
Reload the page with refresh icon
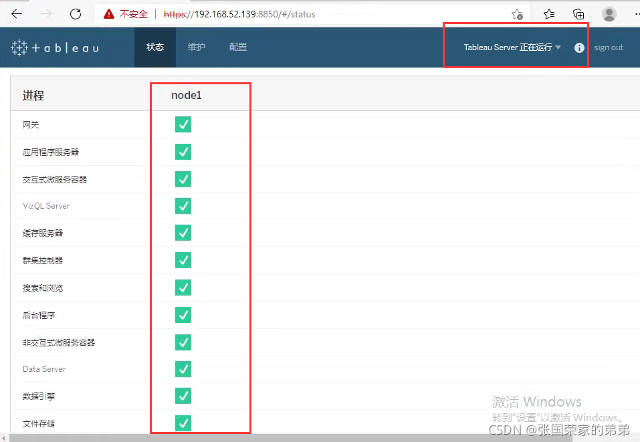(x=76, y=14)
